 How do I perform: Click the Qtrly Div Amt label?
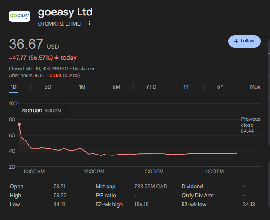coord(198,196)
